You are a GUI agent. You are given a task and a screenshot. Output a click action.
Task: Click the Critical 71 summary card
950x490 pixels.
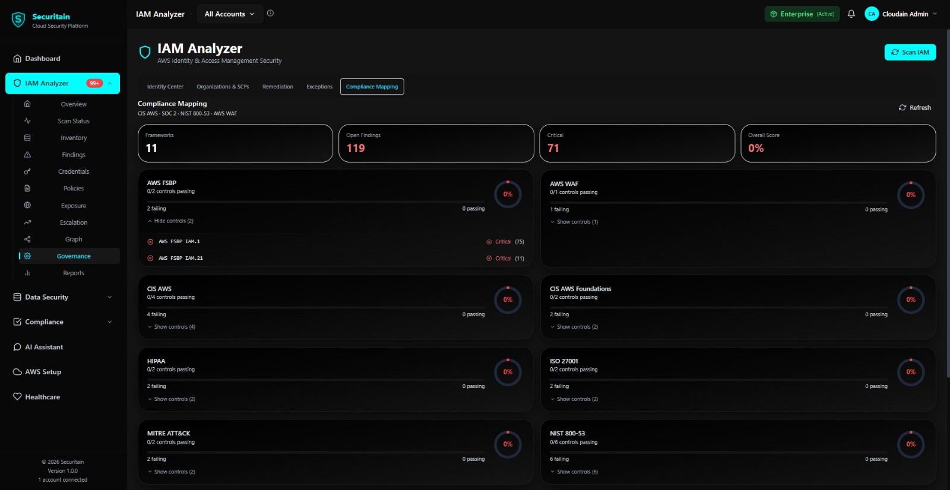click(x=637, y=143)
